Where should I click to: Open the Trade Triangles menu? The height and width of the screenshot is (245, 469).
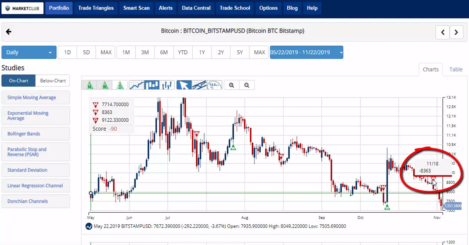[x=96, y=8]
